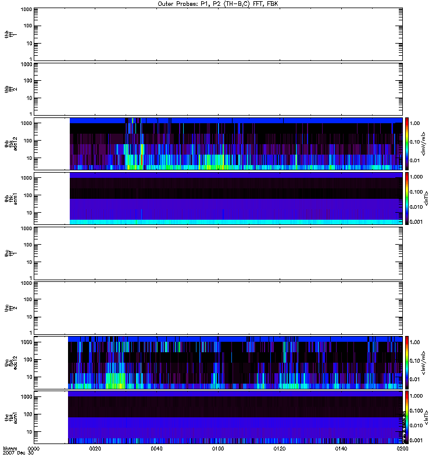Viewport: 436px width, 465px height.
Task: Click the "0.001" tick on thb scm1 colorbar
Action: [416, 222]
